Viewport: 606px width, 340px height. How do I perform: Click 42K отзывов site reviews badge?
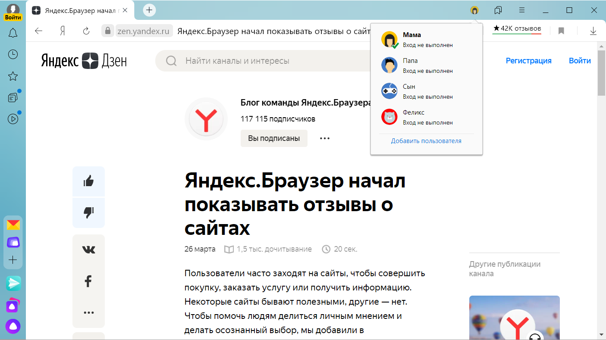(x=517, y=29)
